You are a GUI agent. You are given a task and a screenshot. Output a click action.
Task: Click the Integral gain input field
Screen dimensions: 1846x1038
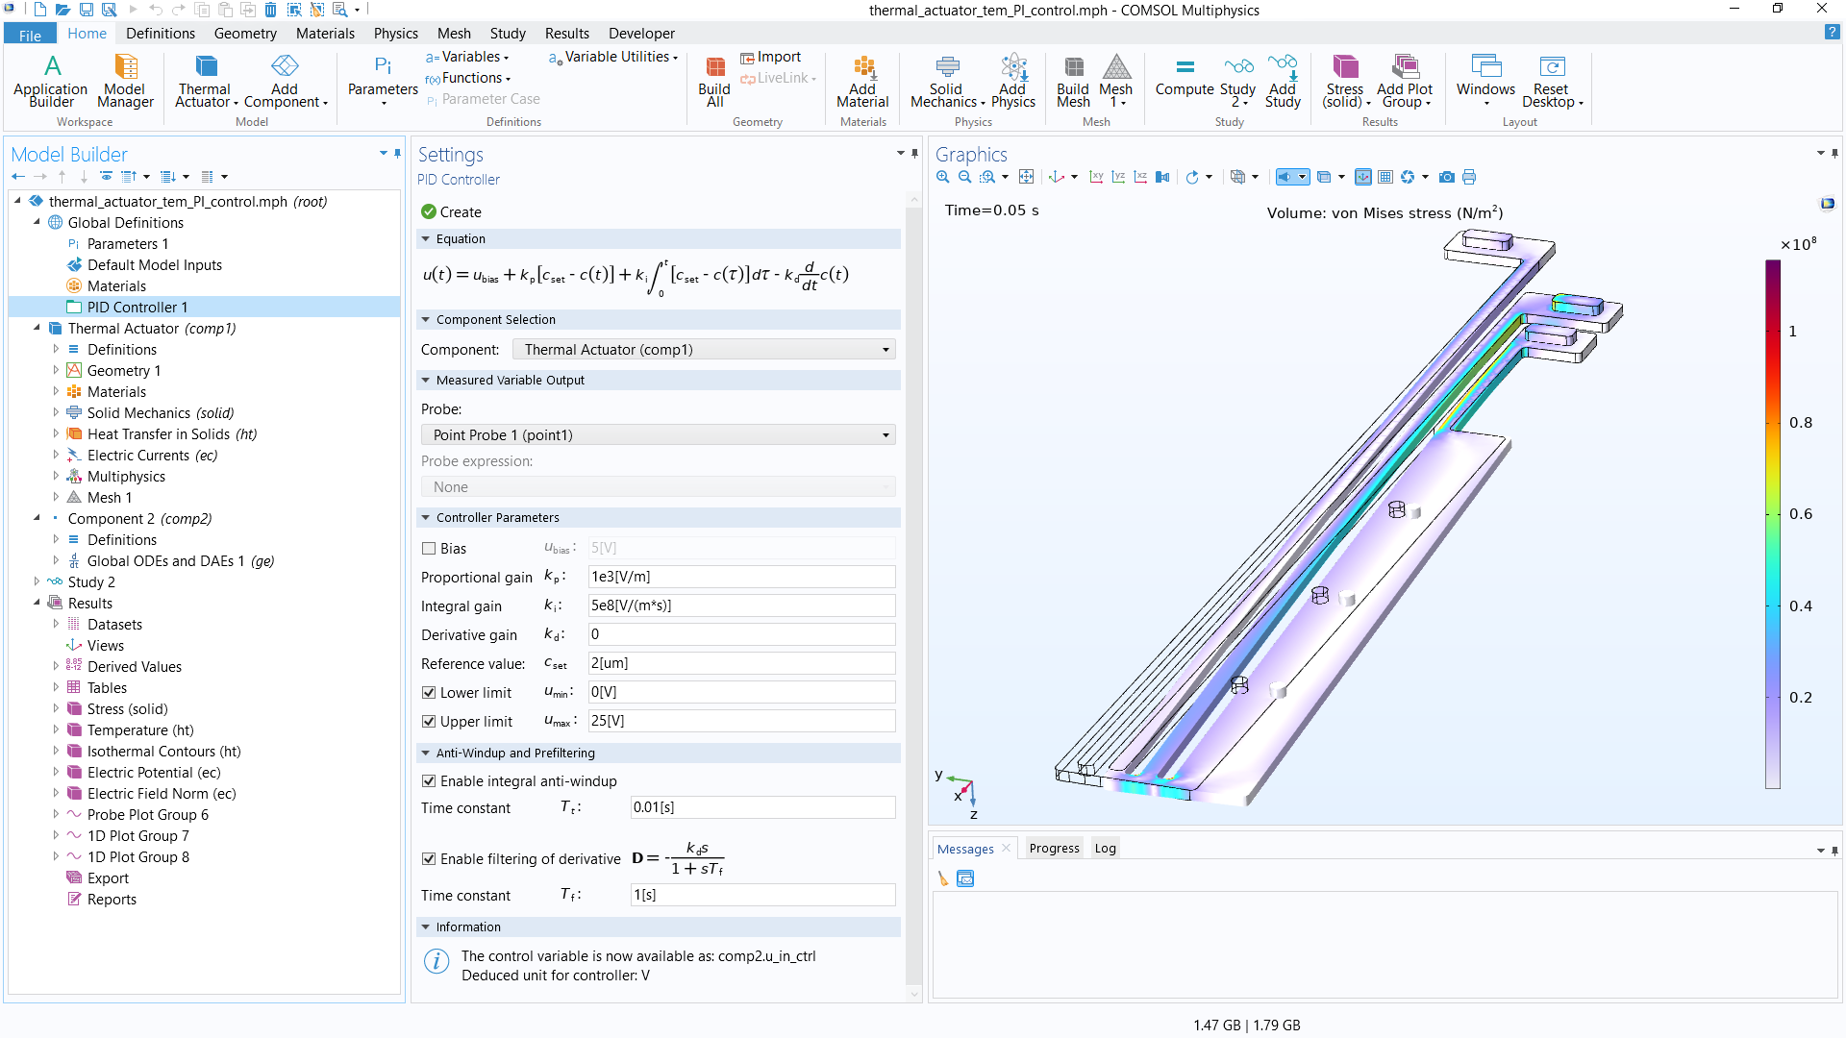(741, 605)
